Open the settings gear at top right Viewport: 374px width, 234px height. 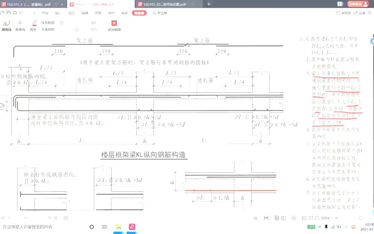tap(370, 13)
